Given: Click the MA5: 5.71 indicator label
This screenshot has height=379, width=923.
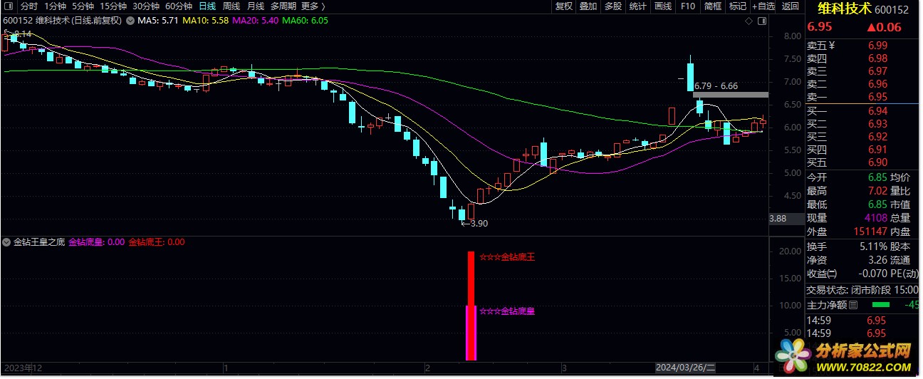Looking at the screenshot, I should click(158, 21).
